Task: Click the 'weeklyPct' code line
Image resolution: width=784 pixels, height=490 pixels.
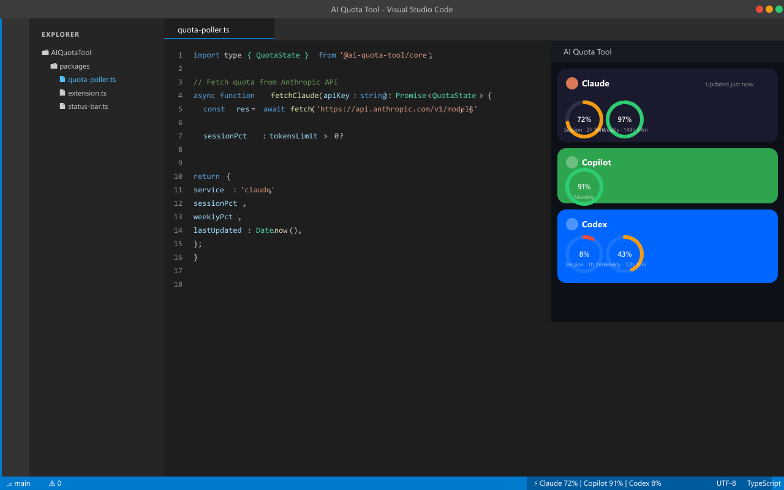Action: [x=217, y=217]
